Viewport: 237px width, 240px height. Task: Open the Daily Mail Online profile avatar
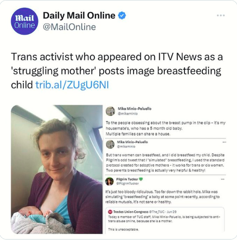tap(24, 21)
